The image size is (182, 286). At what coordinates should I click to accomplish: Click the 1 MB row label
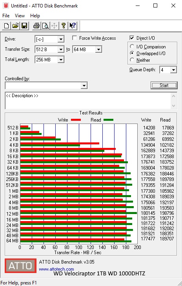point(14,191)
